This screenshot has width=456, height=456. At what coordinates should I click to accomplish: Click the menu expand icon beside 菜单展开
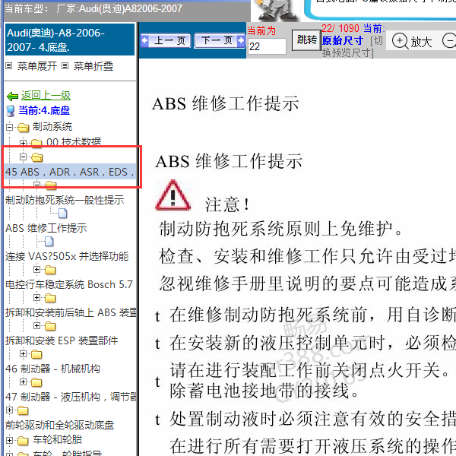coord(9,66)
